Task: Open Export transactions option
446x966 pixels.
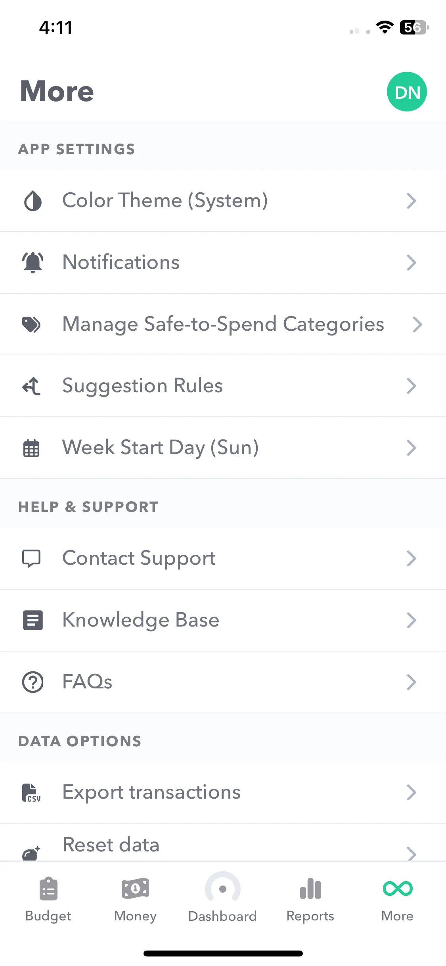Action: point(223,793)
